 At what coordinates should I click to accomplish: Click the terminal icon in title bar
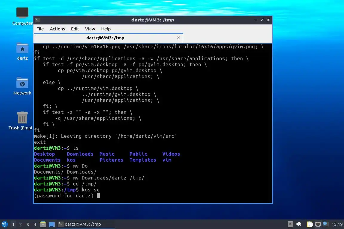click(37, 20)
